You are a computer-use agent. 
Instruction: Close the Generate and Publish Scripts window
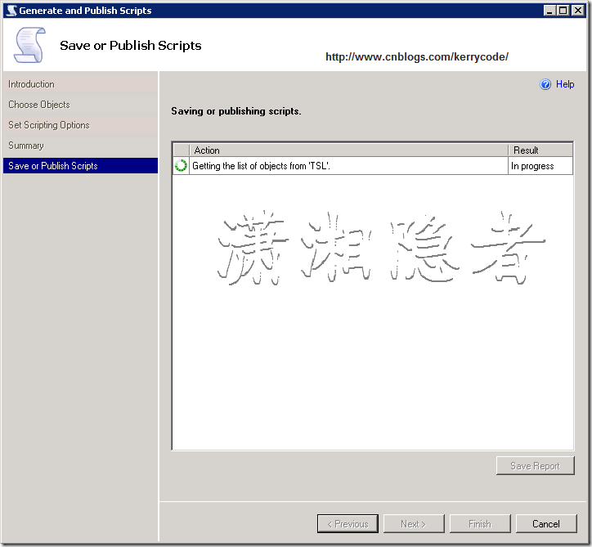click(577, 11)
